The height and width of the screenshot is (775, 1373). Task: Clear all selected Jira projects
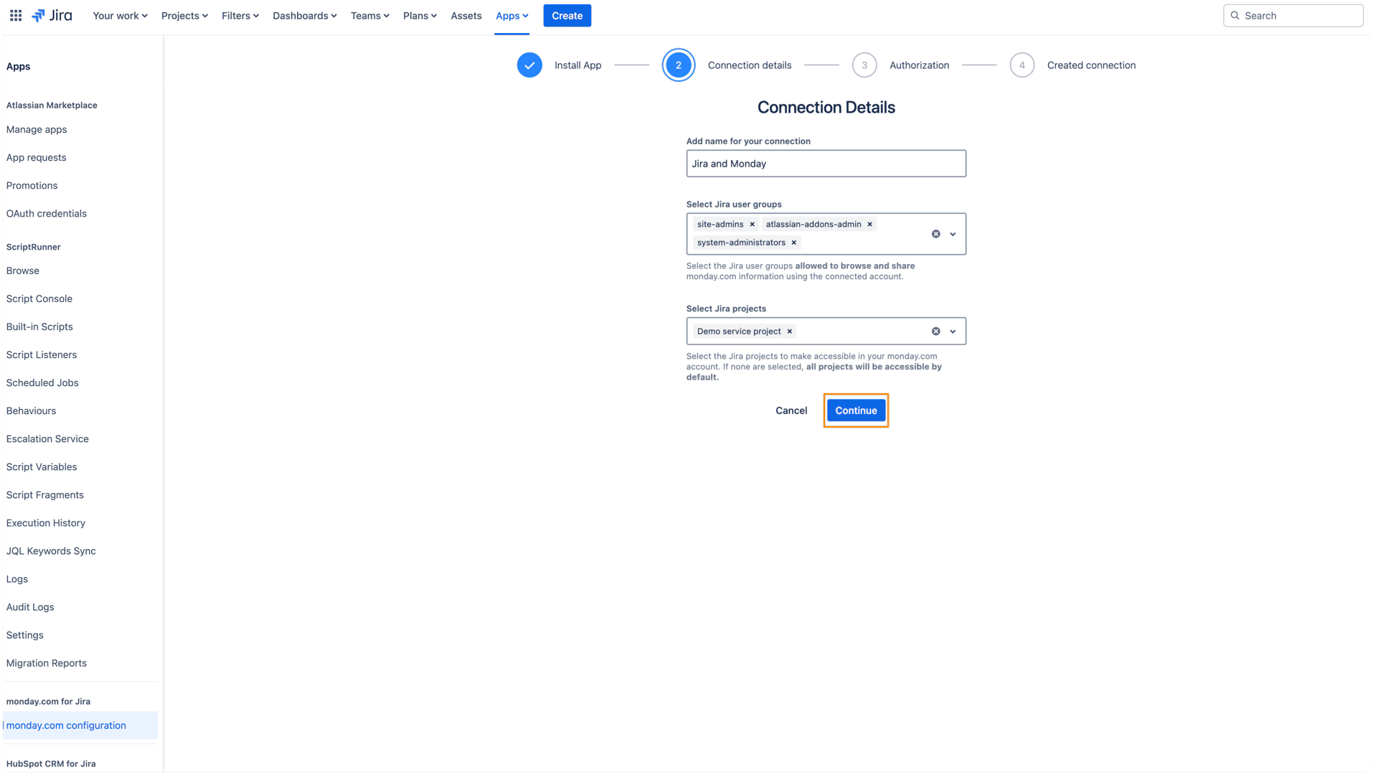pos(935,332)
